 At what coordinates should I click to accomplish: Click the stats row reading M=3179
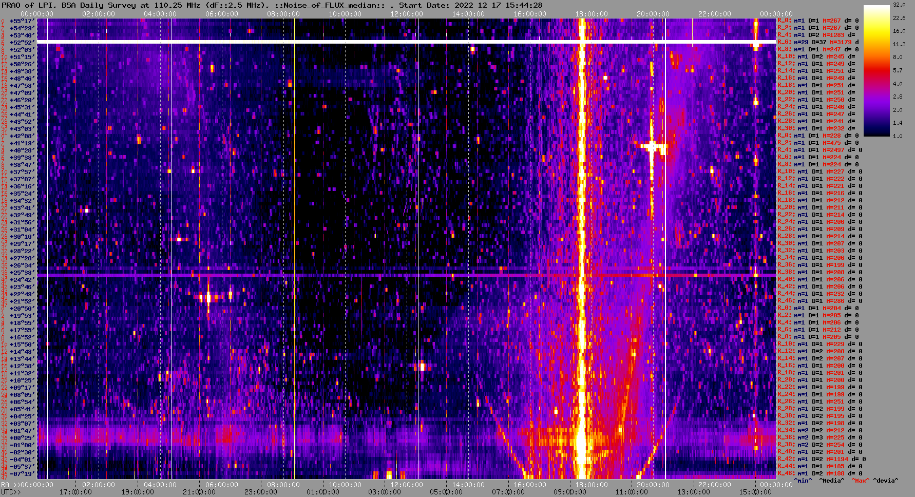[x=818, y=42]
